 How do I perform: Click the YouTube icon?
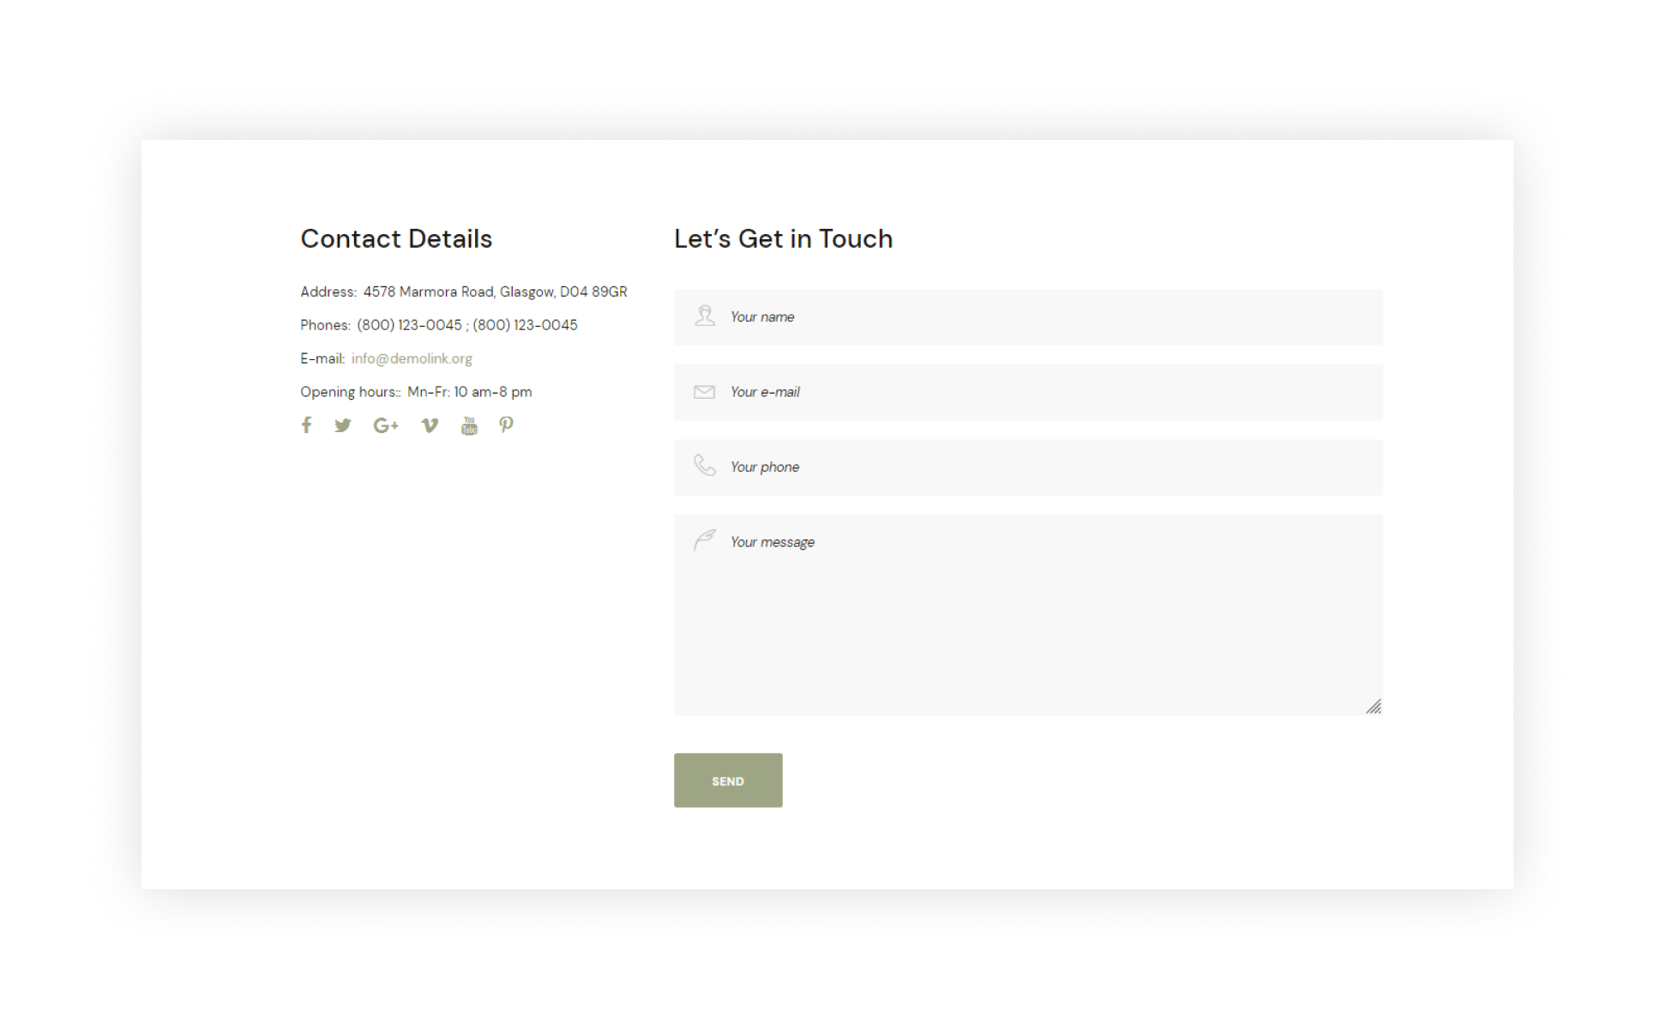469,426
